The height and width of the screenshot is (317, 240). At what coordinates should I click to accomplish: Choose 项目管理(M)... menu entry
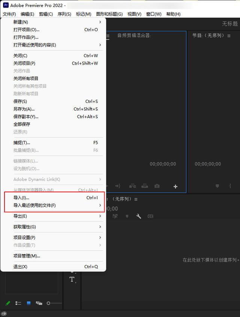(x=53, y=256)
